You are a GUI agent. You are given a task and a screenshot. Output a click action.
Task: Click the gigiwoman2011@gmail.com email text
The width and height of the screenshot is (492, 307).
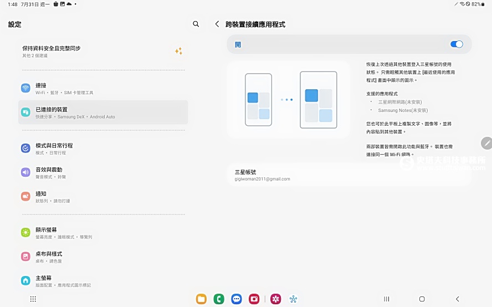coord(262,179)
